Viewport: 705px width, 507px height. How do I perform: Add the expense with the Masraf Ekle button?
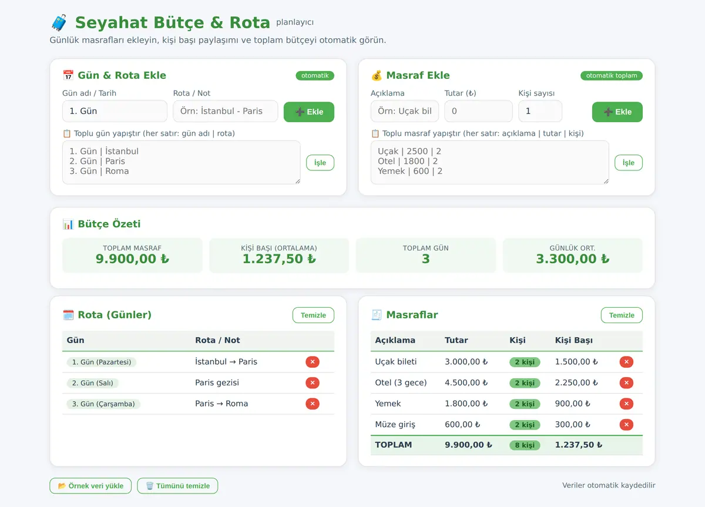click(617, 112)
